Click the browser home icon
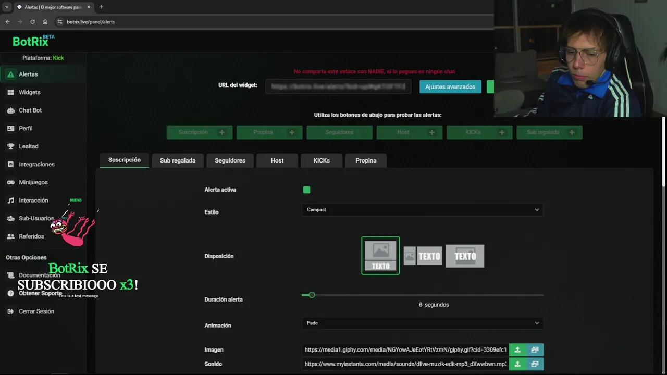The image size is (667, 375). [x=45, y=22]
